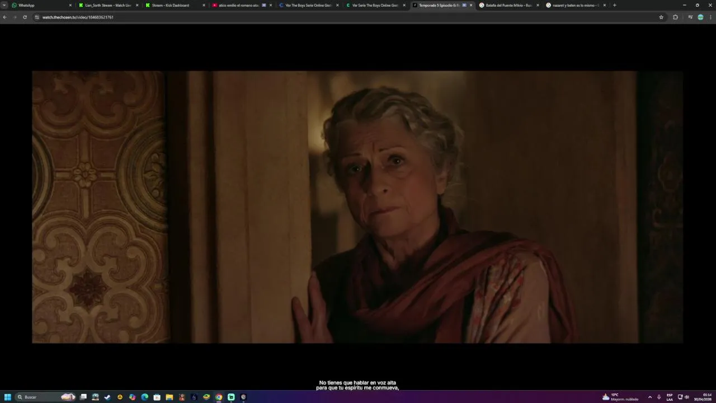The height and width of the screenshot is (403, 716).
Task: Close the Kick Dashboard tab
Action: pyautogui.click(x=204, y=5)
